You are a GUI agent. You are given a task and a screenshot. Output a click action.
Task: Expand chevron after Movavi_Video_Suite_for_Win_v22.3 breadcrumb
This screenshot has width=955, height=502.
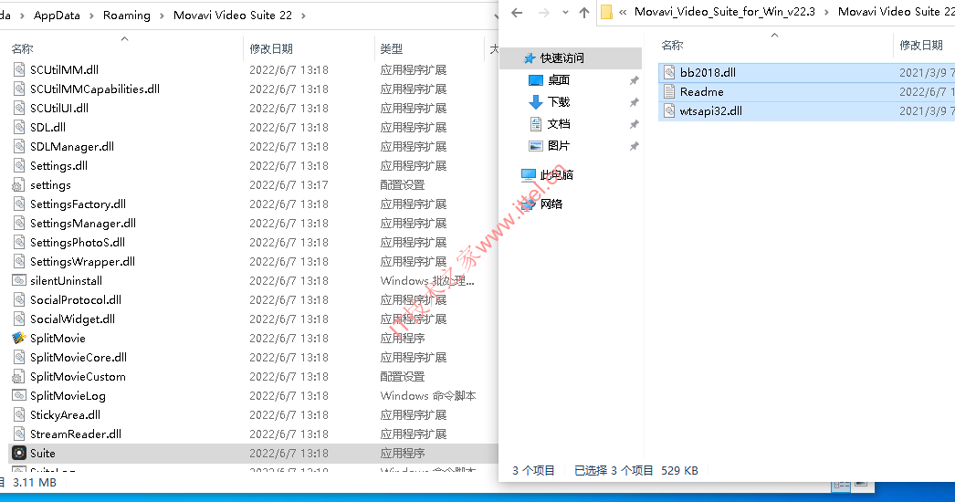[x=826, y=12]
